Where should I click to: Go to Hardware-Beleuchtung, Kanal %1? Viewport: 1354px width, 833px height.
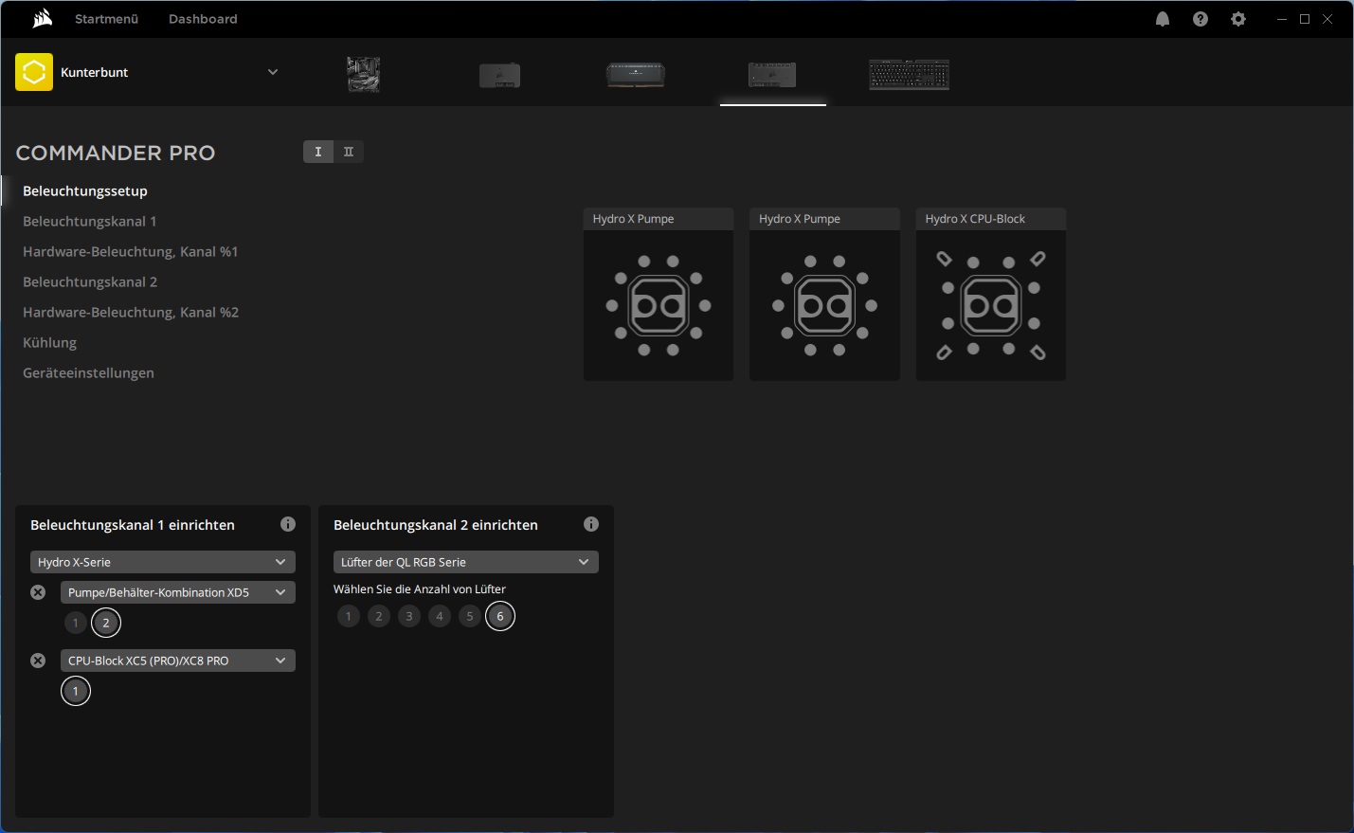tap(131, 251)
